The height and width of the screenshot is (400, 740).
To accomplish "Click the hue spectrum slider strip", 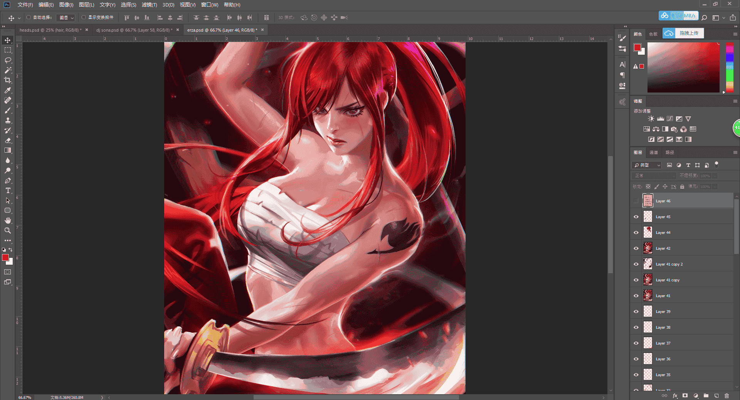I will click(x=730, y=67).
